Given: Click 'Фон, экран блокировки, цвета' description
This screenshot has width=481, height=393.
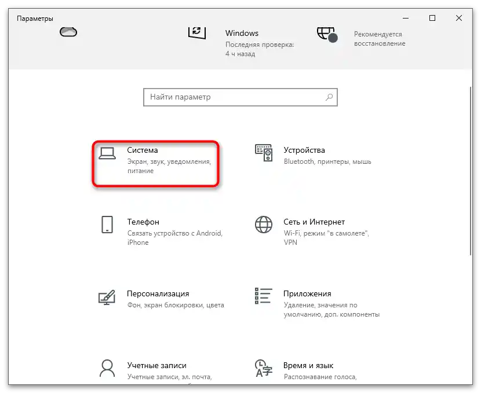Looking at the screenshot, I should 176,305.
